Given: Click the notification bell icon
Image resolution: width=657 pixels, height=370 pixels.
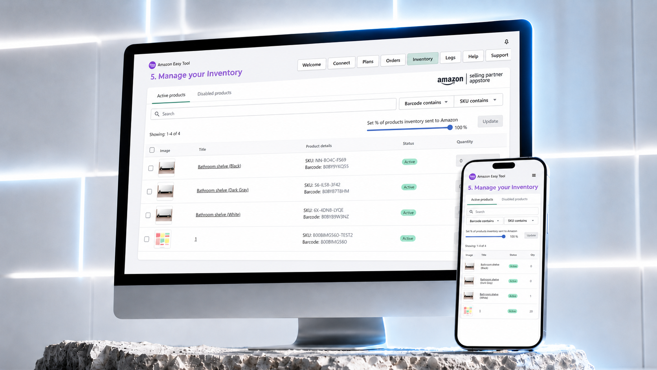Looking at the screenshot, I should [507, 42].
